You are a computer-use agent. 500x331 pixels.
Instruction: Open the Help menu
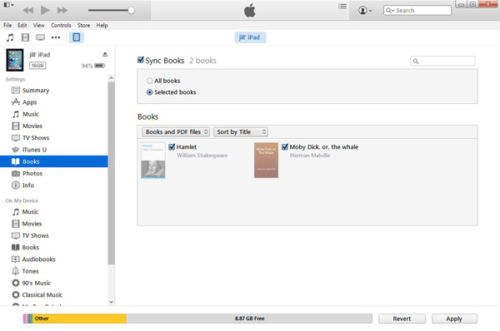pyautogui.click(x=102, y=25)
